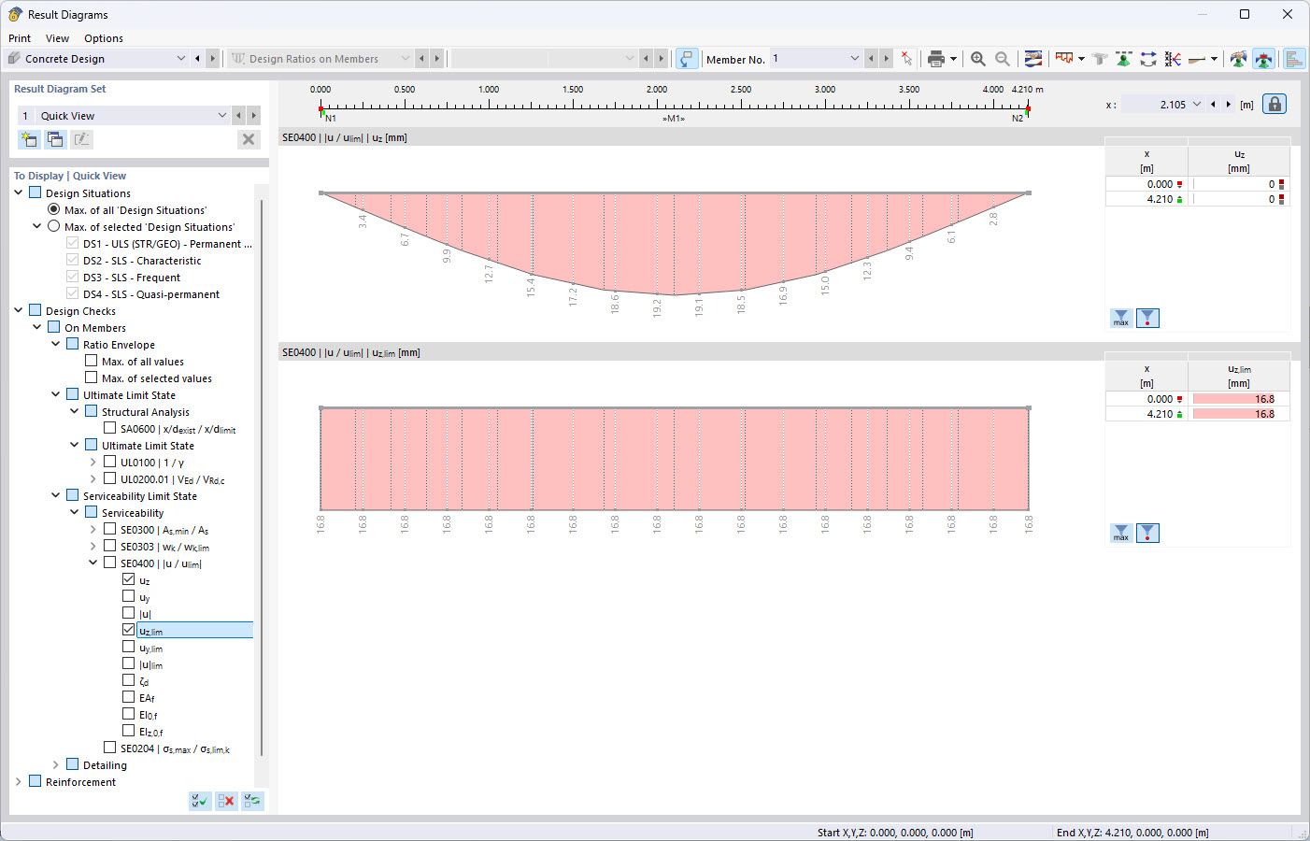Click the funnel filter icon in uz diagram
This screenshot has width=1310, height=841.
pyautogui.click(x=1147, y=319)
